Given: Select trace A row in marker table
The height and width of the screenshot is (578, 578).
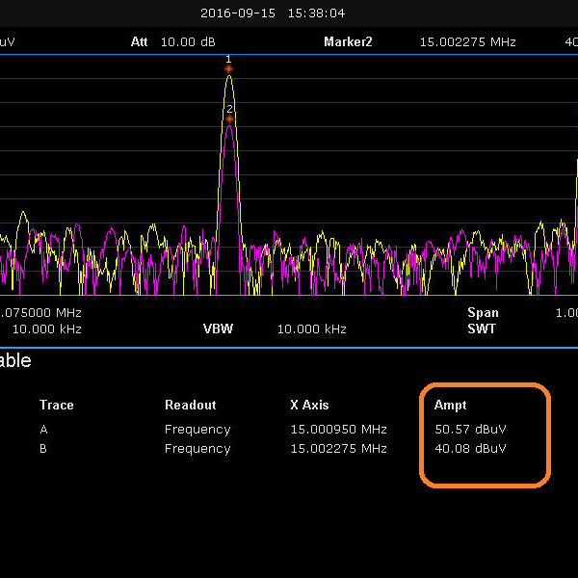Looking at the screenshot, I should coord(43,430).
